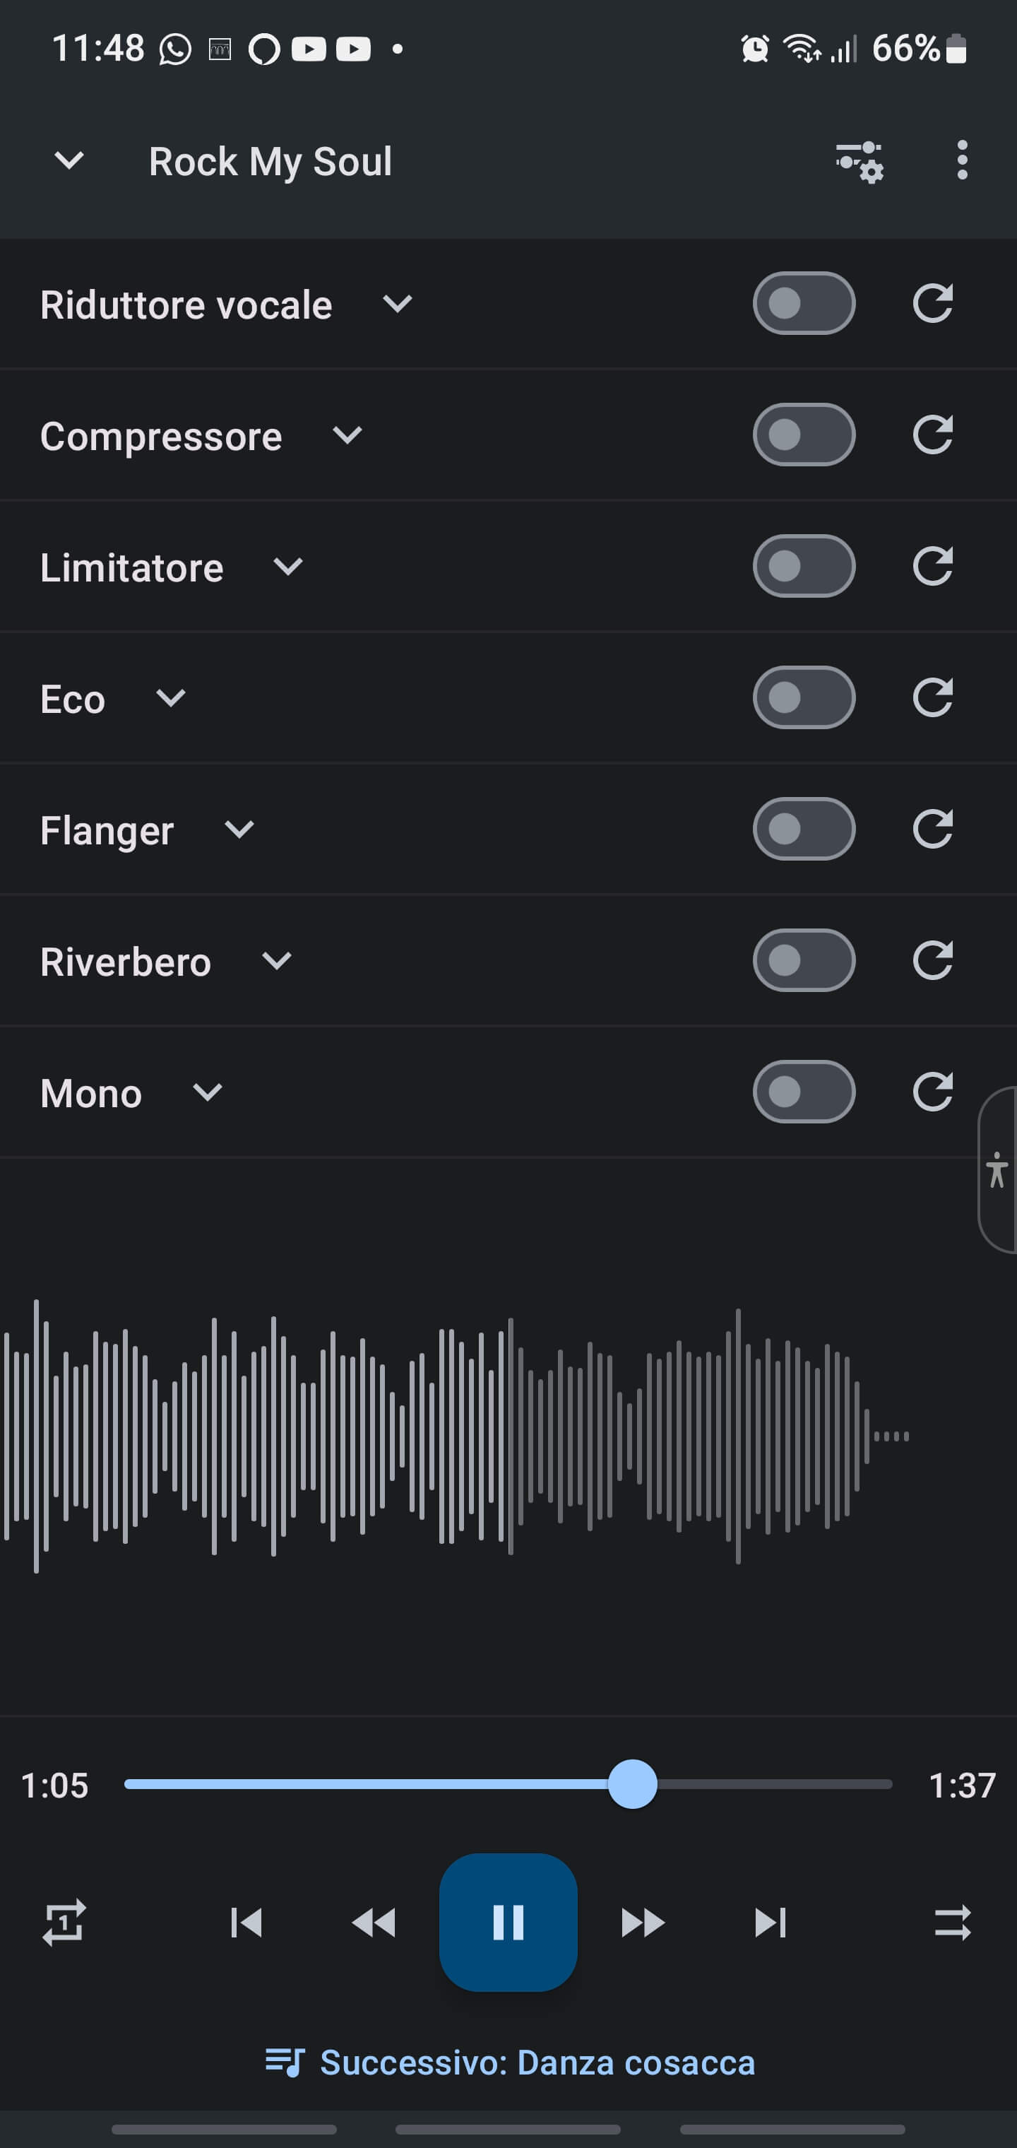Click the playback progress slider thumb
The height and width of the screenshot is (2148, 1017).
[633, 1784]
